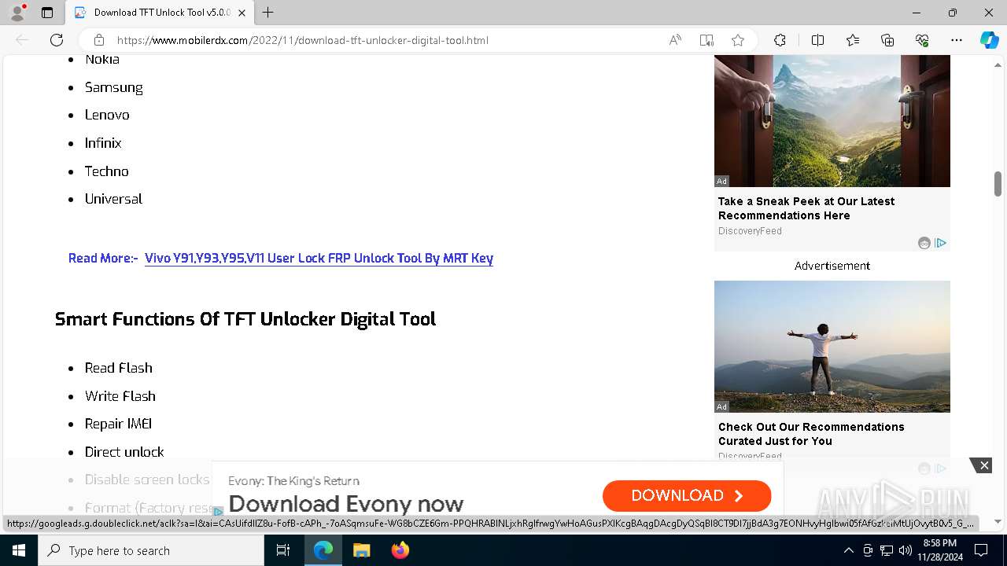Refresh the page

(57, 40)
